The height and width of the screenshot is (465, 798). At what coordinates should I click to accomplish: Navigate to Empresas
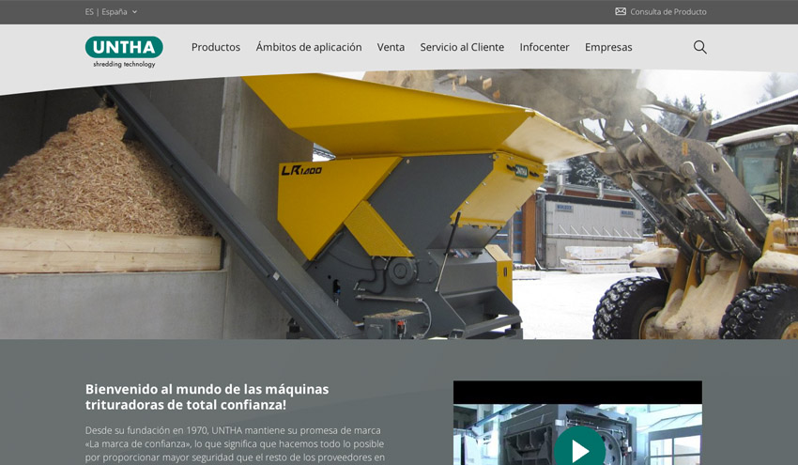pyautogui.click(x=608, y=47)
